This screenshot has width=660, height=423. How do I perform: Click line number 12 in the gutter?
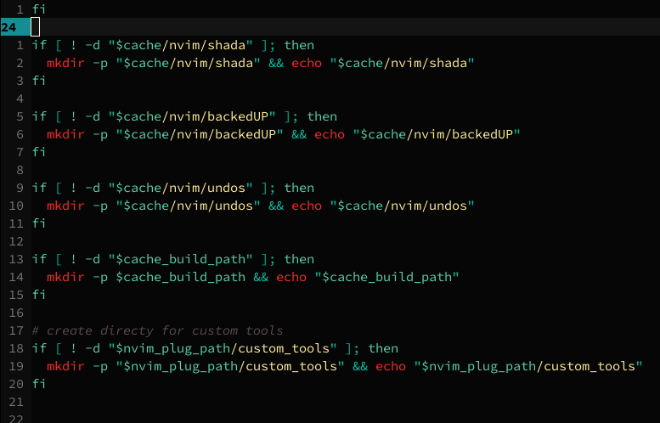(16, 241)
